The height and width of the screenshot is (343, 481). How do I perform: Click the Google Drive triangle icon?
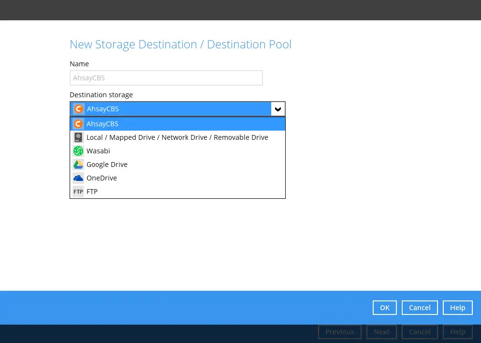pos(78,164)
